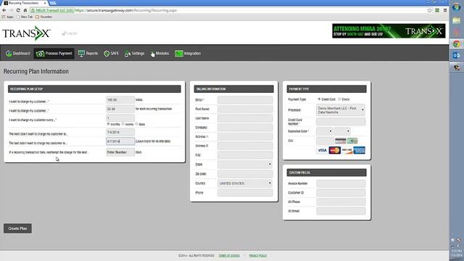Open the Settings menu
Screen dimensions: 464x261
click(134, 54)
